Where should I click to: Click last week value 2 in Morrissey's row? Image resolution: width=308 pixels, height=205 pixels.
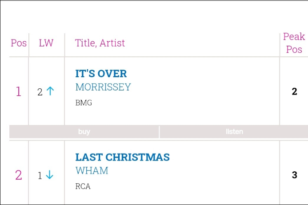40,92
